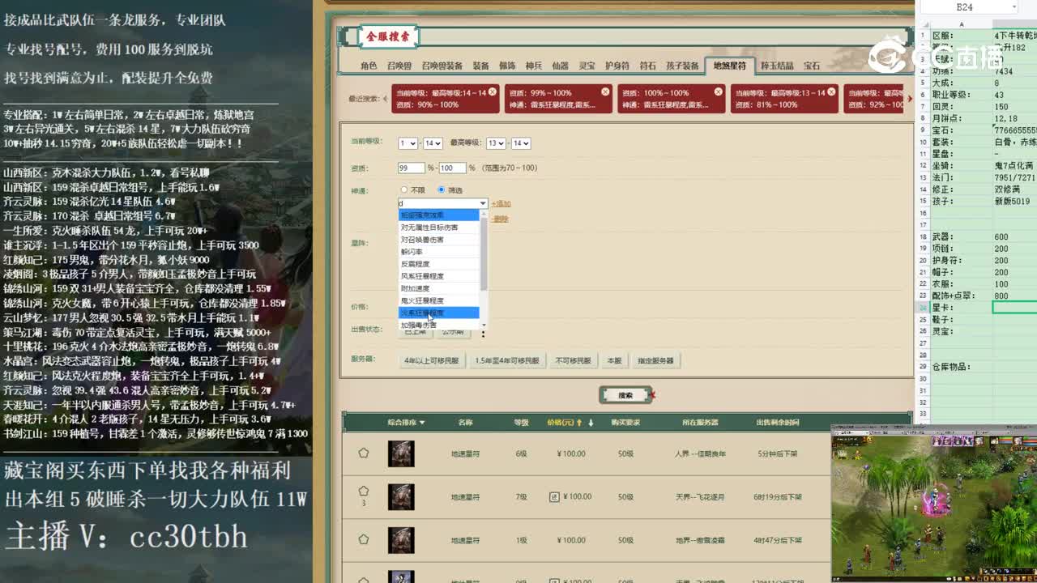1037x583 pixels.
Task: Select the 不限 radio button for 神通
Action: [404, 189]
